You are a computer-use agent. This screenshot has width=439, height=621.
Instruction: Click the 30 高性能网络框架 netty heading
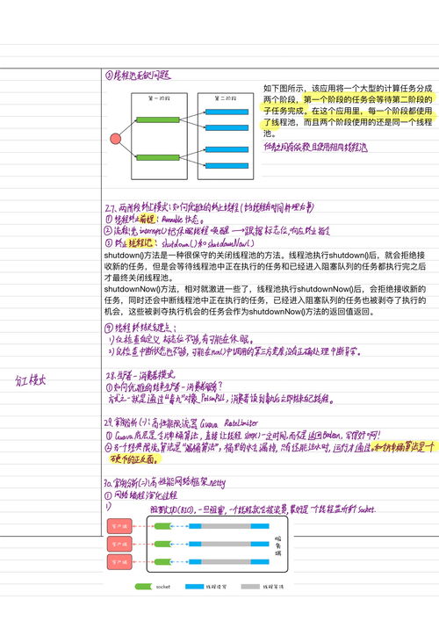[165, 482]
